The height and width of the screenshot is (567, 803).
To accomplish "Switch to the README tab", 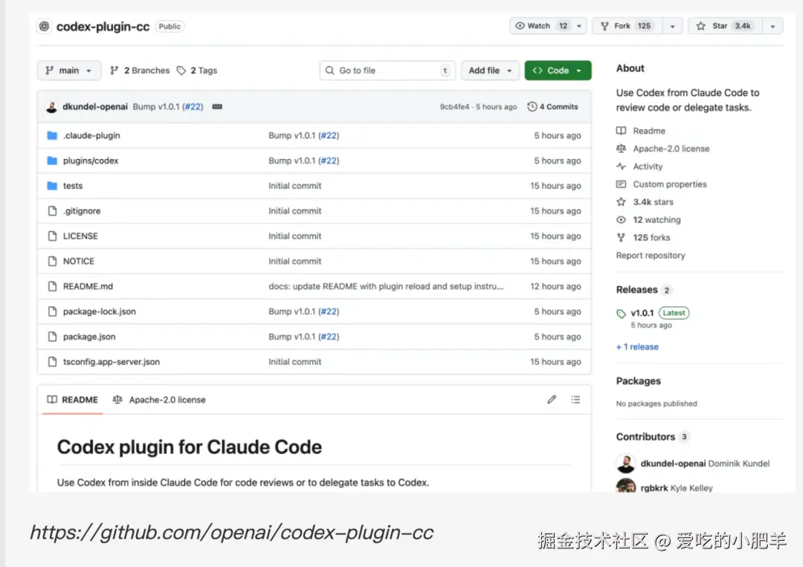I will point(73,399).
